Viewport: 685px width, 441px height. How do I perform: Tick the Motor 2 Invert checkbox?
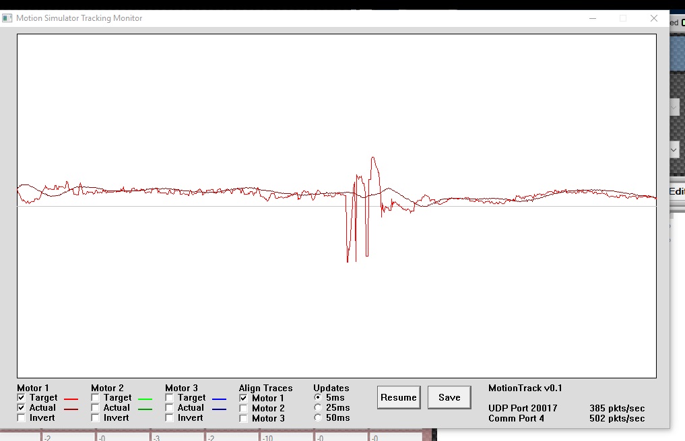(96, 418)
